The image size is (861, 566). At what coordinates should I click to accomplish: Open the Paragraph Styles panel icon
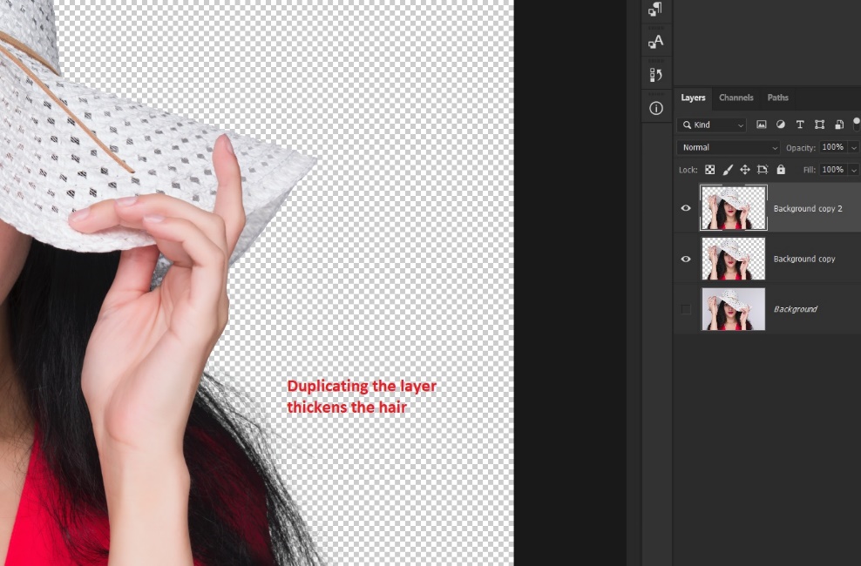656,9
